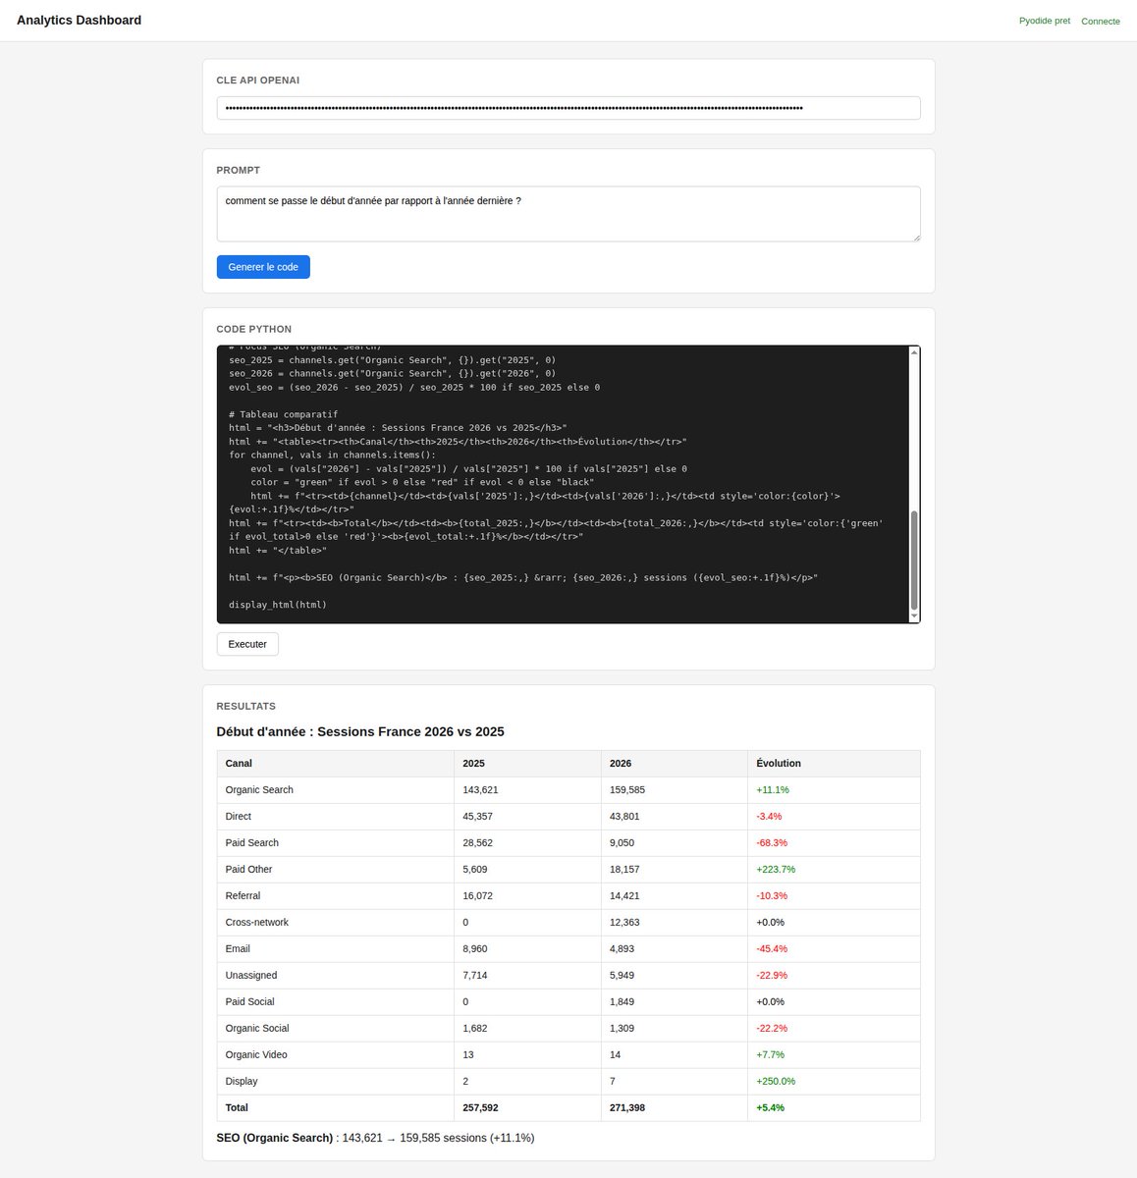Select the Paid Other row label
This screenshot has height=1178, width=1137.
(x=248, y=869)
